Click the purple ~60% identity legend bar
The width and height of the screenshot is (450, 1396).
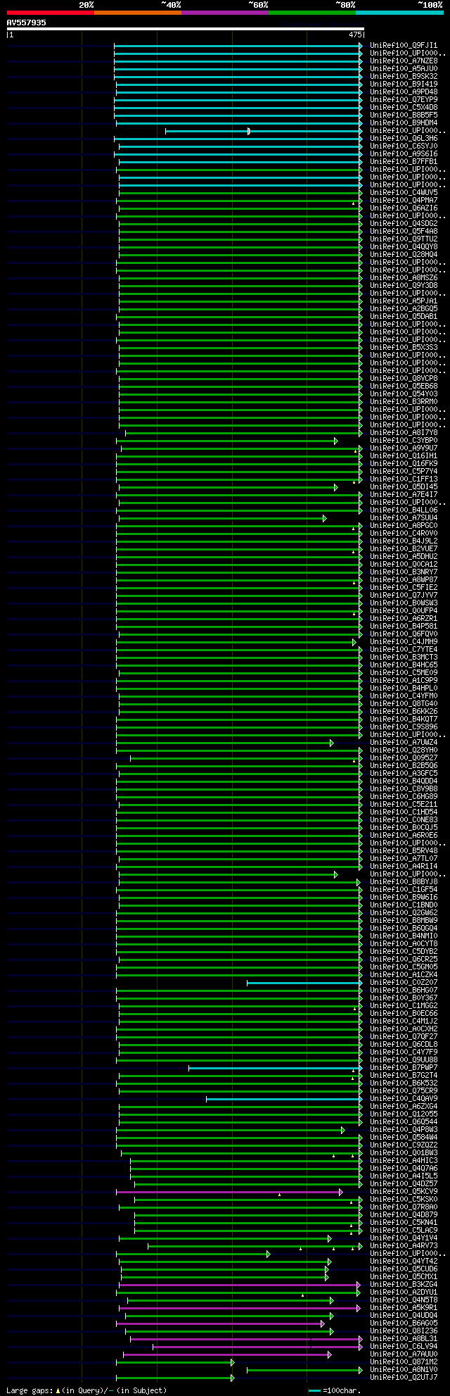coord(224,13)
